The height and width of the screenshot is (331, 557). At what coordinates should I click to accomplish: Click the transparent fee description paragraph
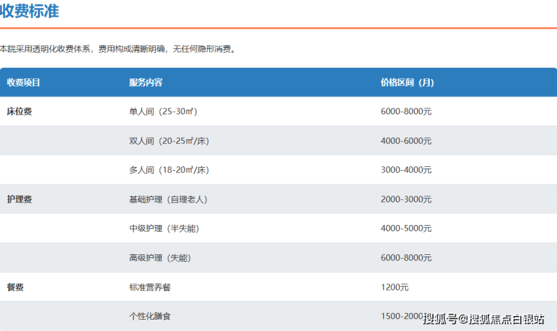click(118, 49)
